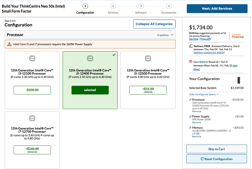252x169 pixels.
Task: Click the i7-12700 processor CPU icon
Action: pos(32,118)
